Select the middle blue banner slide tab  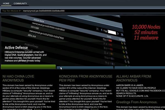tap(85, 68)
